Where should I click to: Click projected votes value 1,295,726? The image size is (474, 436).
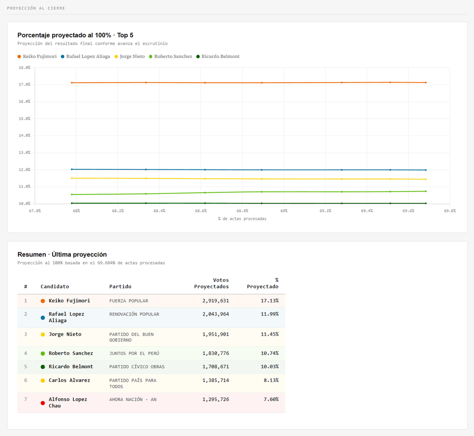tap(216, 400)
